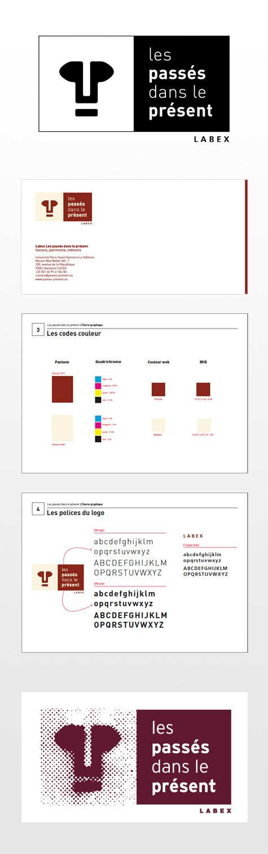Click the magenta square labeled 2 %
Image resolution: width=268 pixels, height=854 pixels.
point(98,425)
